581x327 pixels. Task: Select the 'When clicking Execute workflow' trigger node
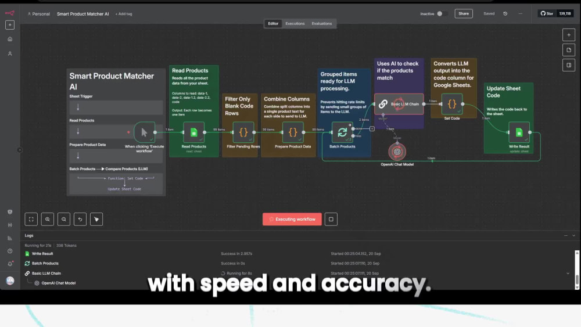click(x=144, y=132)
